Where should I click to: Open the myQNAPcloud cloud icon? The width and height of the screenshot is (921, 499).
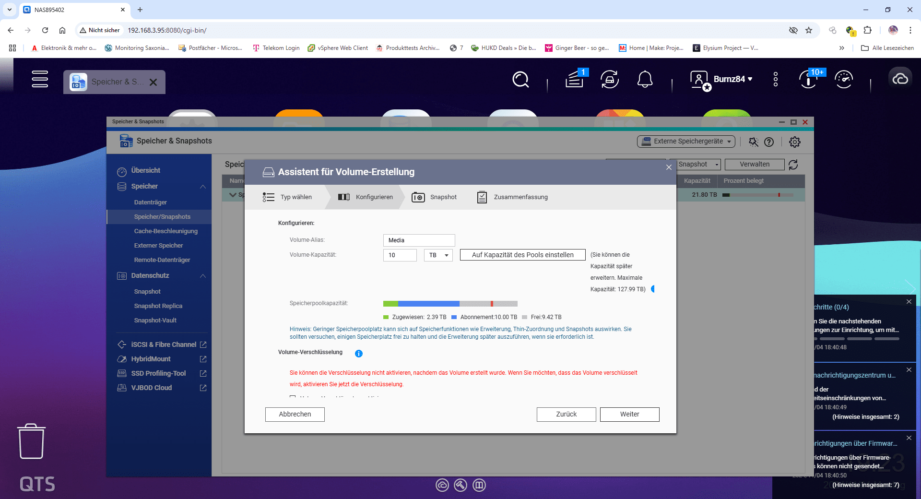pos(900,79)
